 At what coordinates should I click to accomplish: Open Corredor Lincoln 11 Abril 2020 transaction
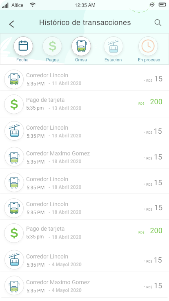84,79
